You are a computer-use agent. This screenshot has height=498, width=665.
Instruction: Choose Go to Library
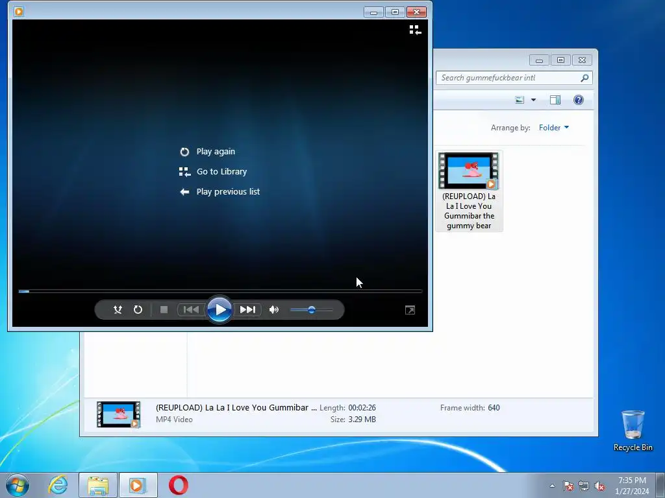(x=221, y=171)
